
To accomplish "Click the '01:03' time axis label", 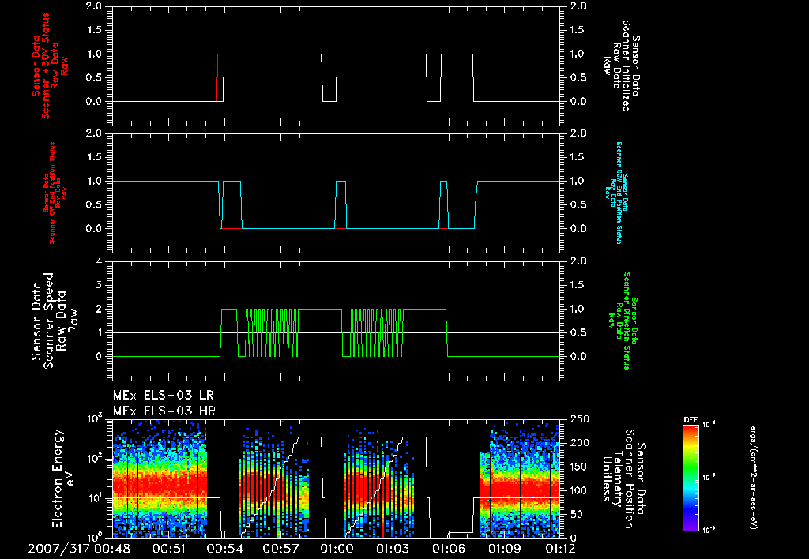I will (x=392, y=549).
